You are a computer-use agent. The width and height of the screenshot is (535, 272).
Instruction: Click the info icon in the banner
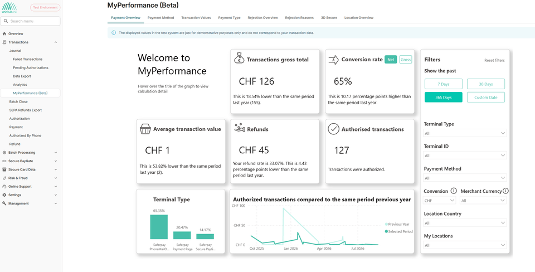pos(114,33)
